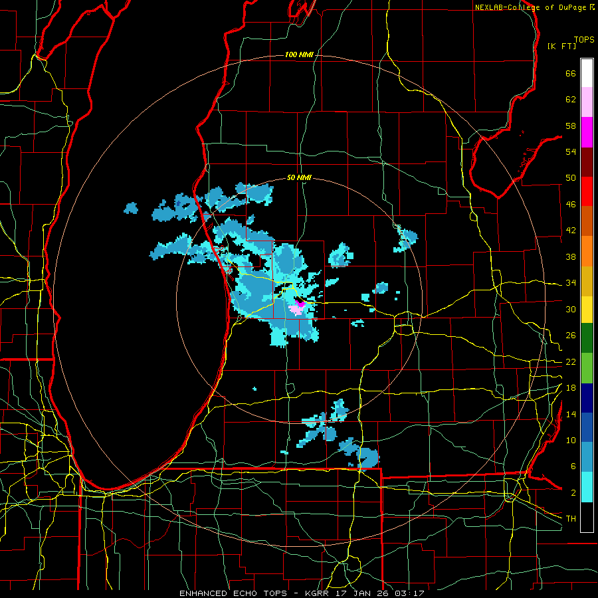Click the legend value "6"

[x=573, y=466]
